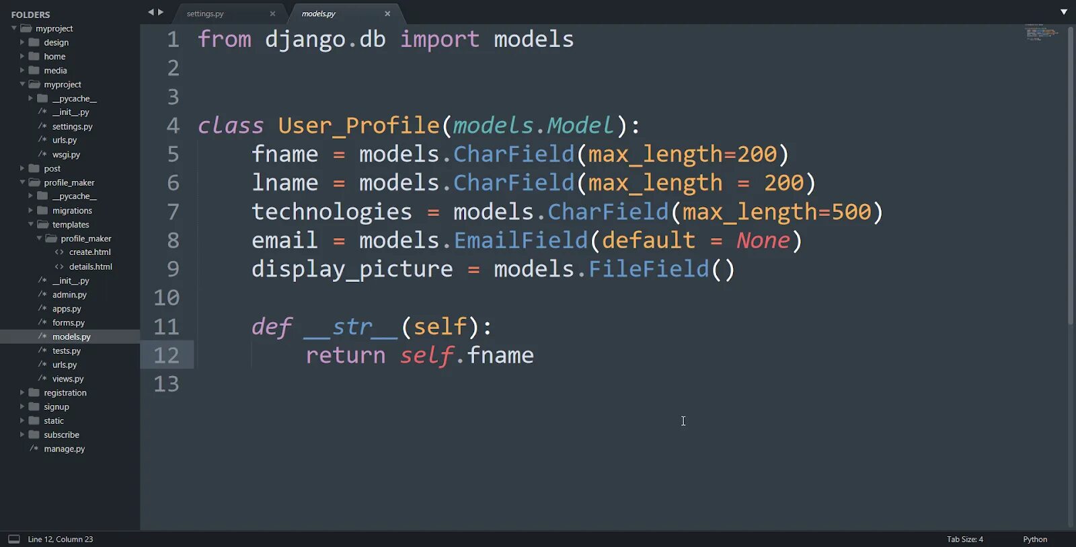The width and height of the screenshot is (1076, 547).
Task: Expand the registration folder
Action: (22, 392)
